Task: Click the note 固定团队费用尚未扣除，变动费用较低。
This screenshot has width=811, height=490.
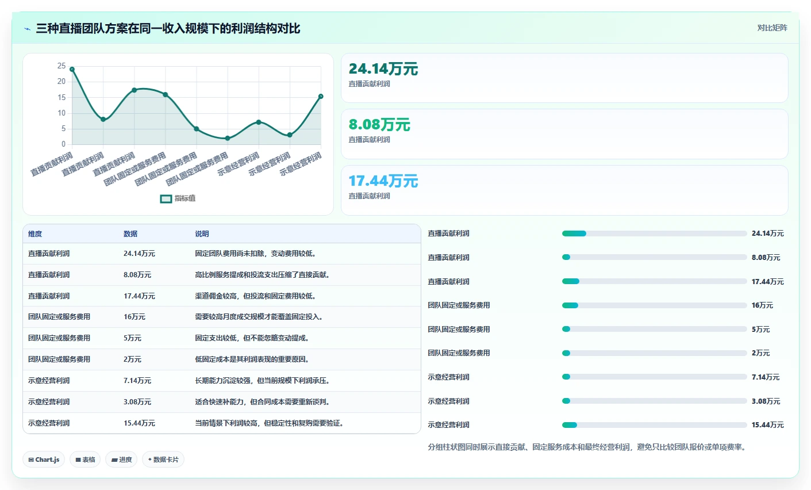Action: 256,254
